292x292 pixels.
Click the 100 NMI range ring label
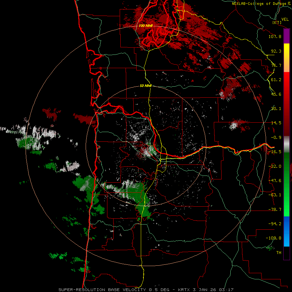pos(146,26)
